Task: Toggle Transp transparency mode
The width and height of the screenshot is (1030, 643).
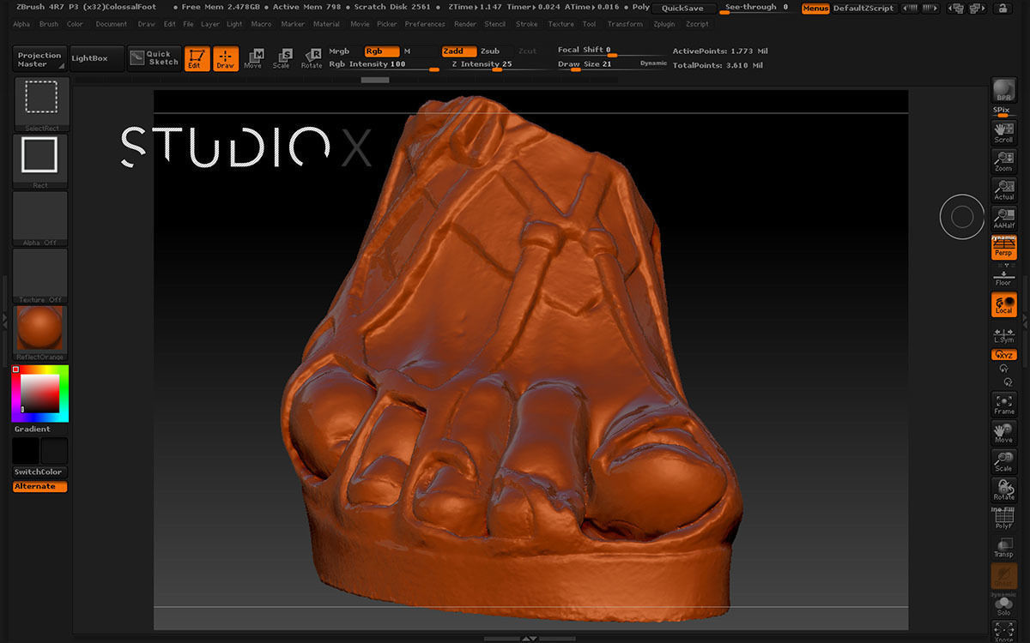Action: [1003, 547]
